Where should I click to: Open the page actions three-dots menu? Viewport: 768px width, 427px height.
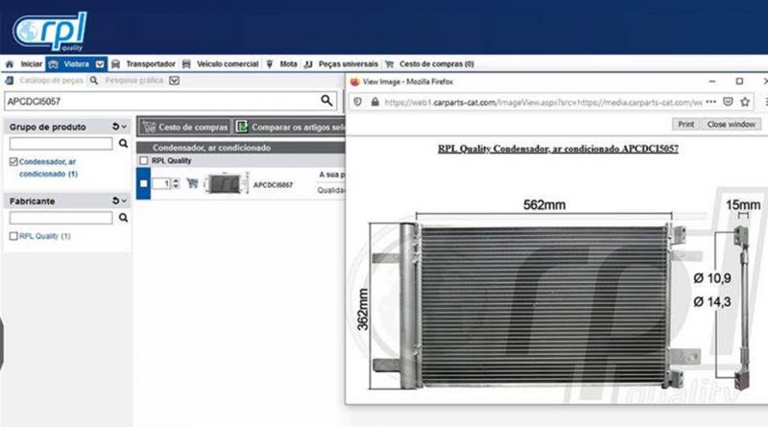click(711, 102)
